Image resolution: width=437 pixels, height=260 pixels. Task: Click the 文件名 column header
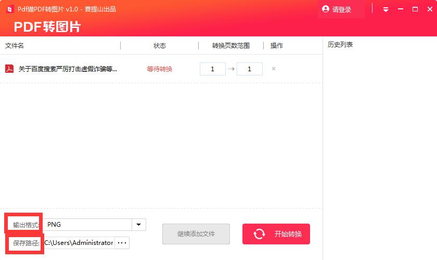click(x=15, y=46)
